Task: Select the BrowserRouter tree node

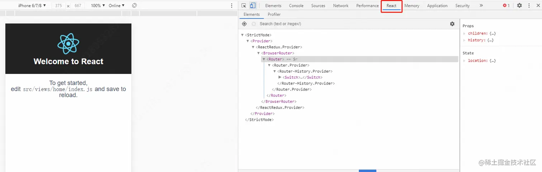Action: [x=278, y=53]
